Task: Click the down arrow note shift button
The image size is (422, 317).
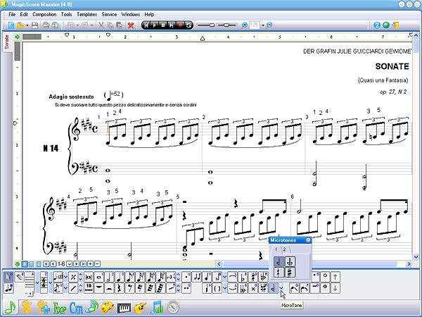Action: [335, 288]
